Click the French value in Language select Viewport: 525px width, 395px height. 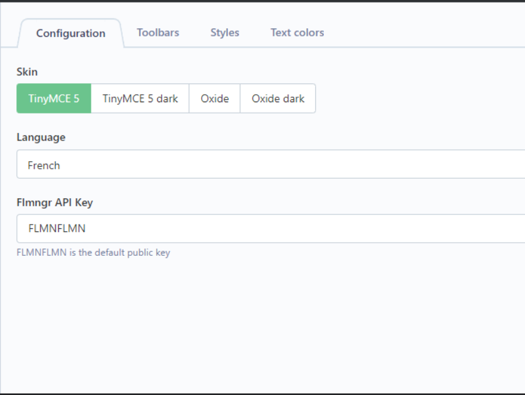44,165
